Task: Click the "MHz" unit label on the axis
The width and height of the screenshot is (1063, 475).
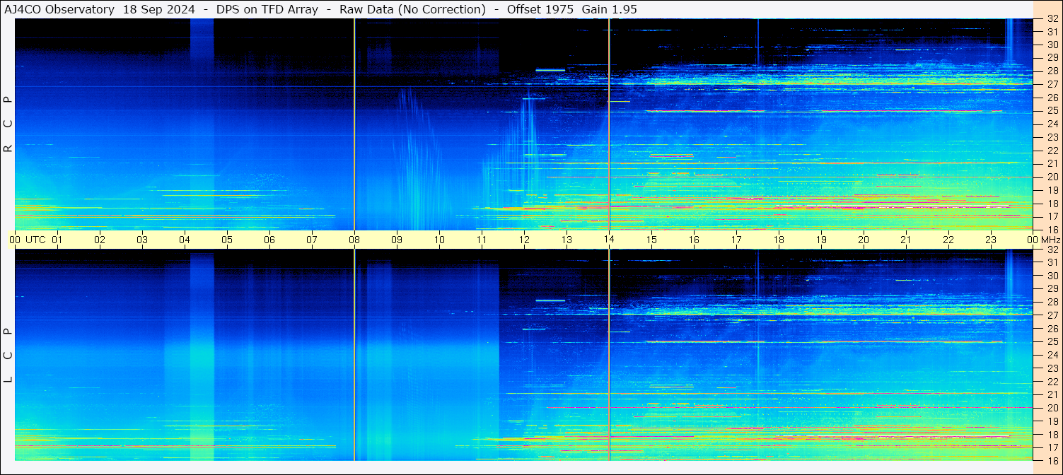Action: (x=1050, y=240)
